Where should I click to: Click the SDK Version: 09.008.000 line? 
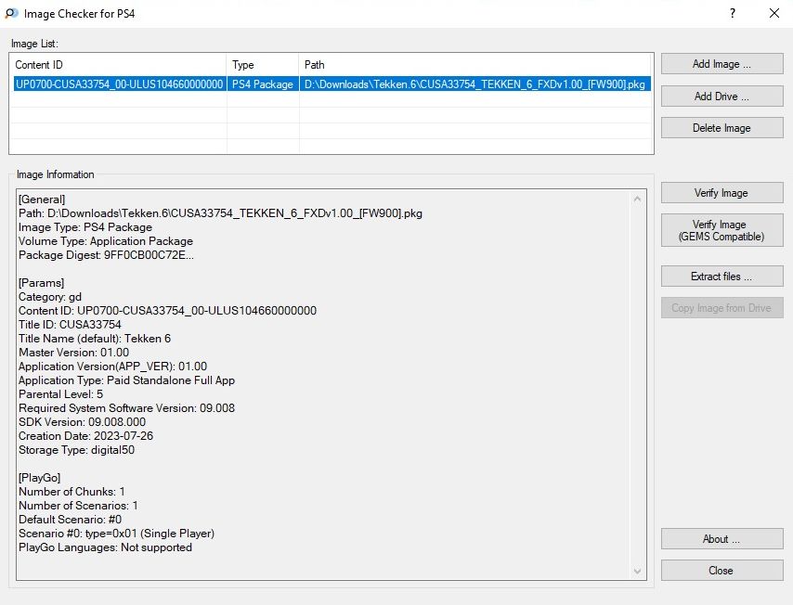[82, 421]
